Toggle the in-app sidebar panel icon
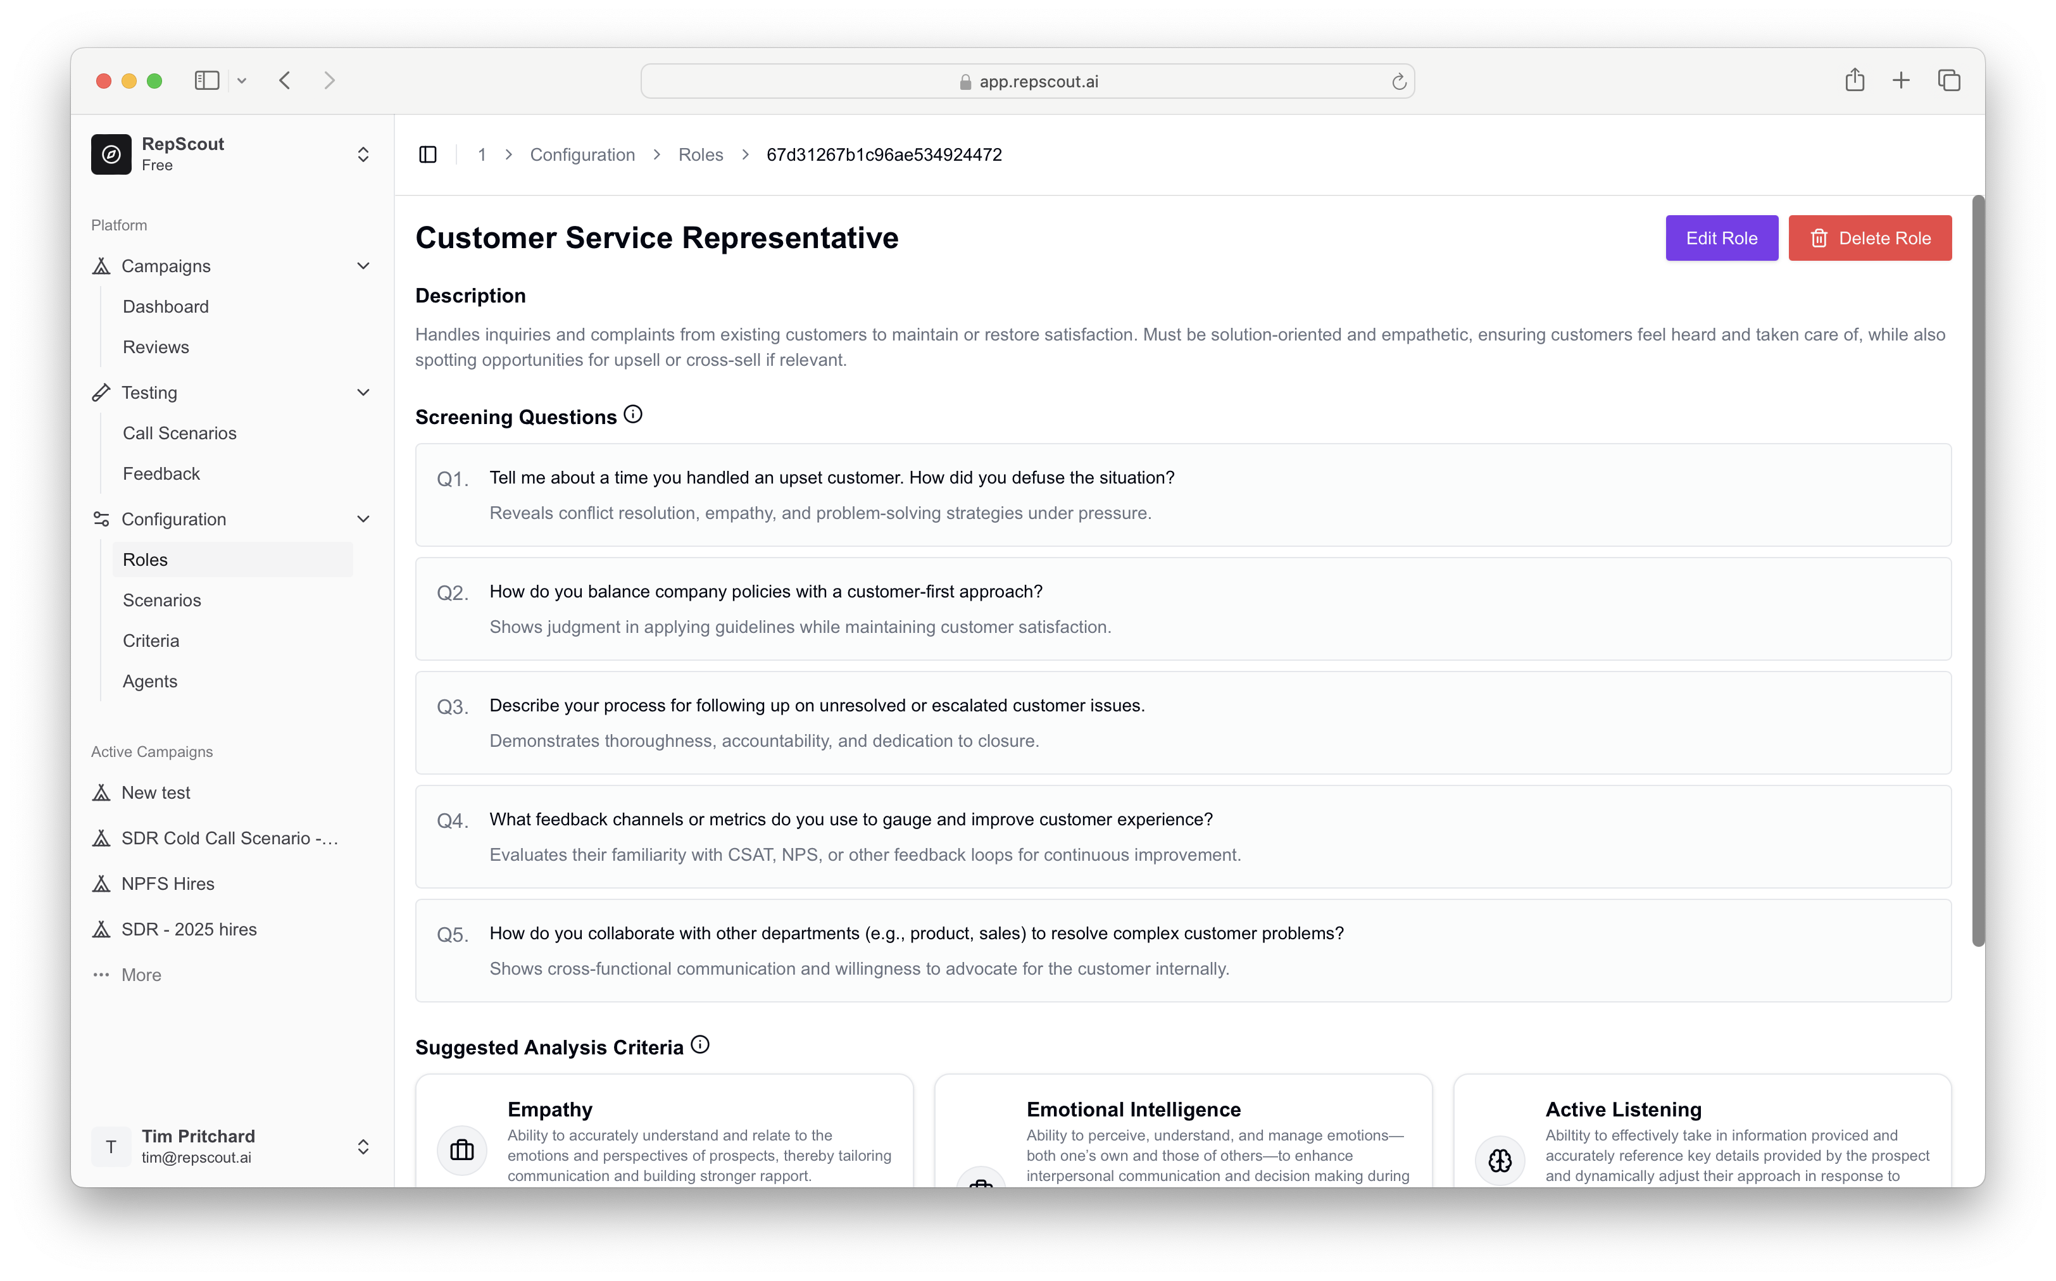This screenshot has height=1281, width=2056. coord(428,154)
